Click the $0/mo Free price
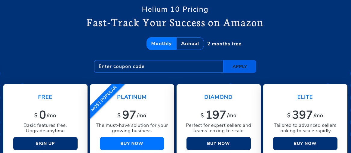 click(45, 115)
